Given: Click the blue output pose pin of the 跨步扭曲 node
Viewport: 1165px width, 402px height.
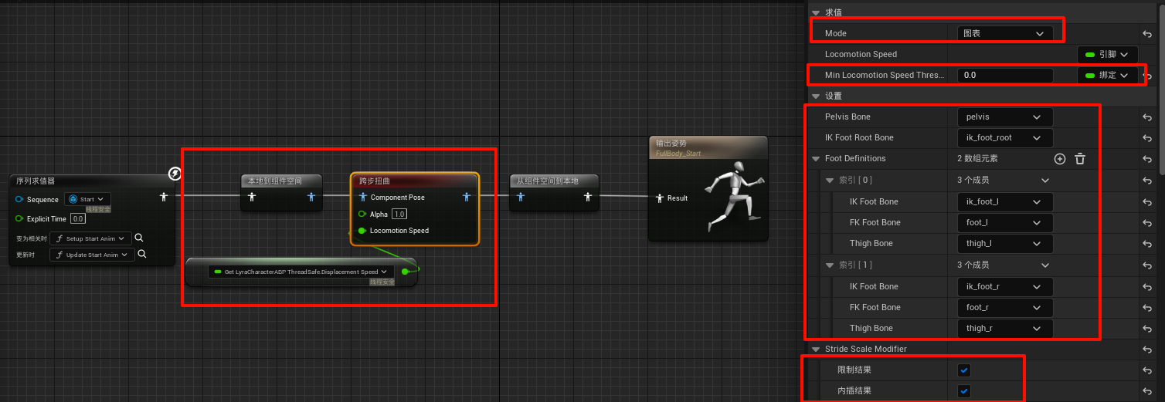Looking at the screenshot, I should click(466, 198).
